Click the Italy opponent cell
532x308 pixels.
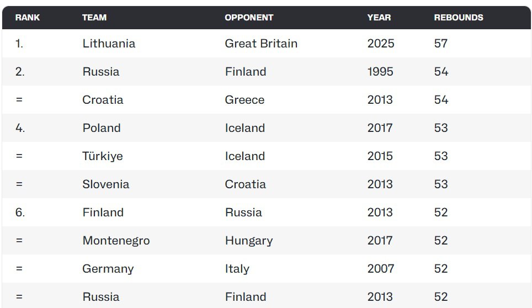(237, 269)
